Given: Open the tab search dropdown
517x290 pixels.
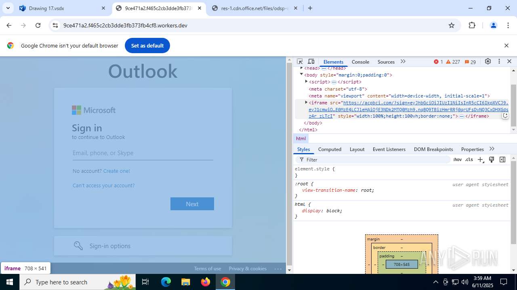Looking at the screenshot, I should tap(8, 8).
